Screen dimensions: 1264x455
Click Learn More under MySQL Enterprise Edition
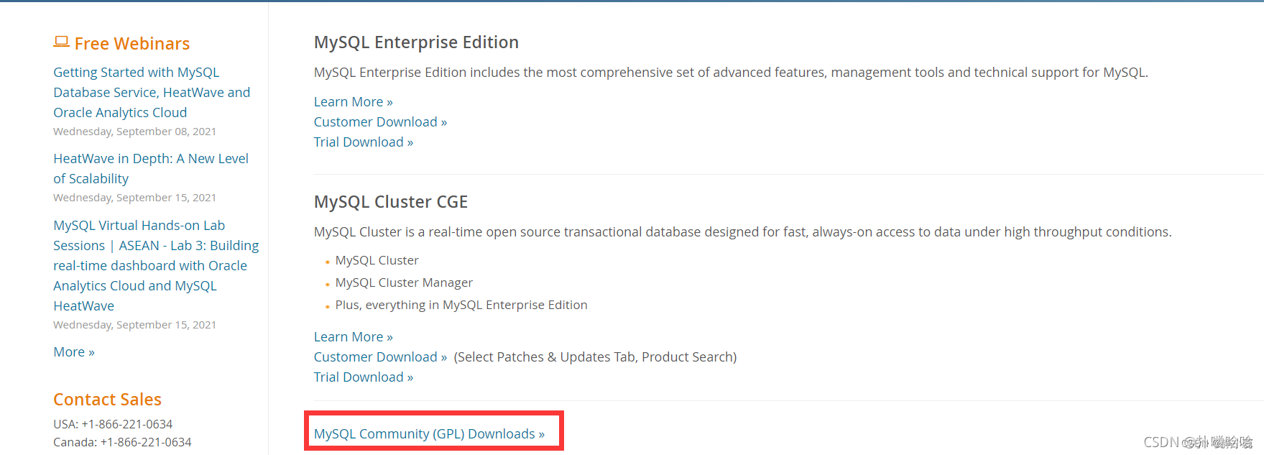click(353, 102)
